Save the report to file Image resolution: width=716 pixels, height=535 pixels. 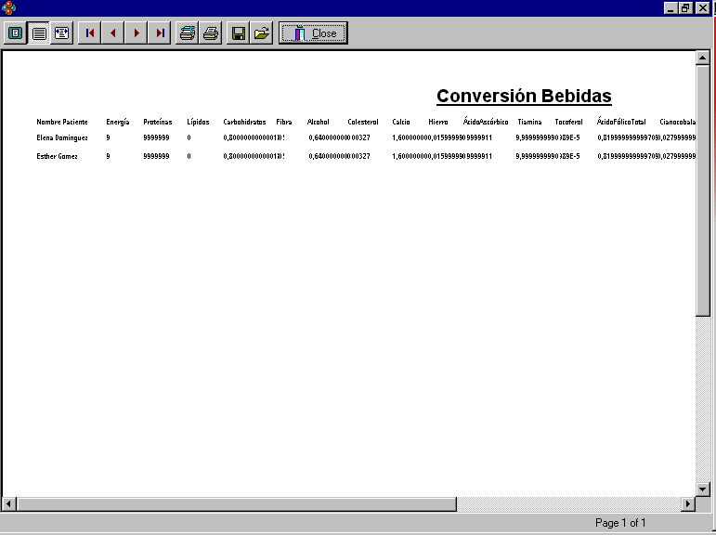(239, 33)
